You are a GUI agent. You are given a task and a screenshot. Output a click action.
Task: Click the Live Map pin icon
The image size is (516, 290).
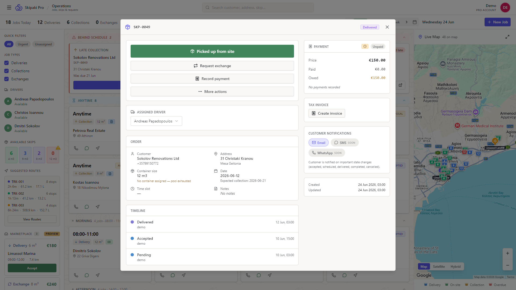coord(420,37)
